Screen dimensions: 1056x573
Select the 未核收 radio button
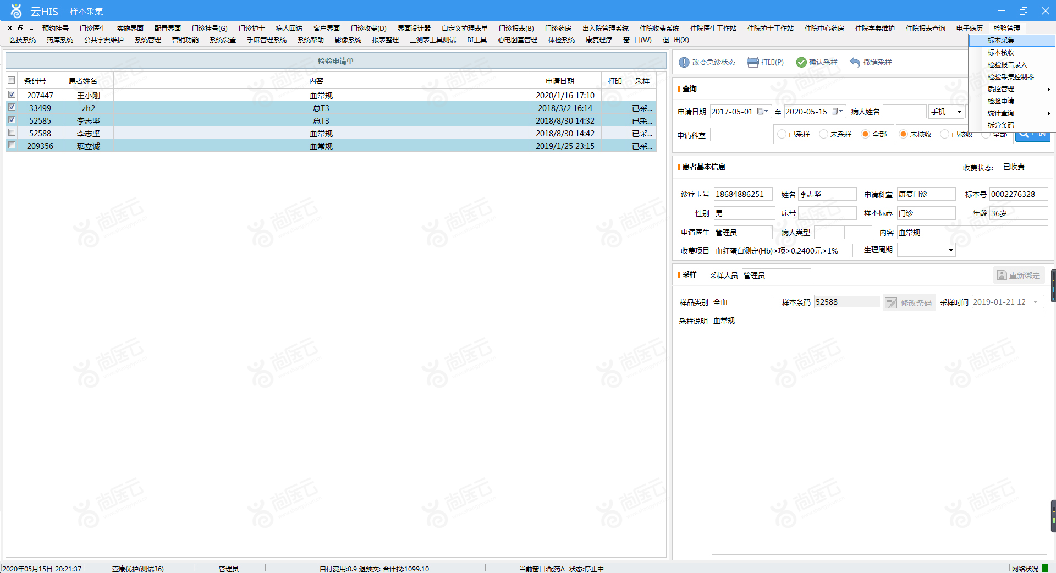point(903,134)
